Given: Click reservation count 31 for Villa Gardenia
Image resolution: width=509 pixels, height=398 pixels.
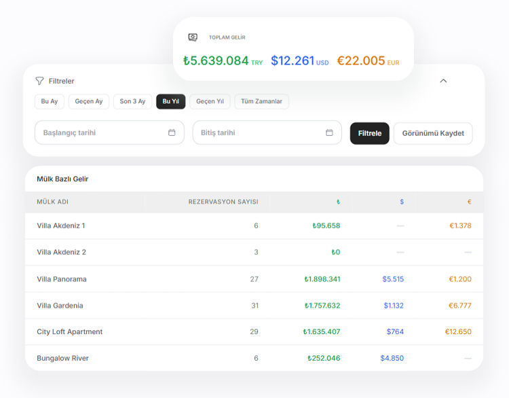Looking at the screenshot, I should pos(254,306).
